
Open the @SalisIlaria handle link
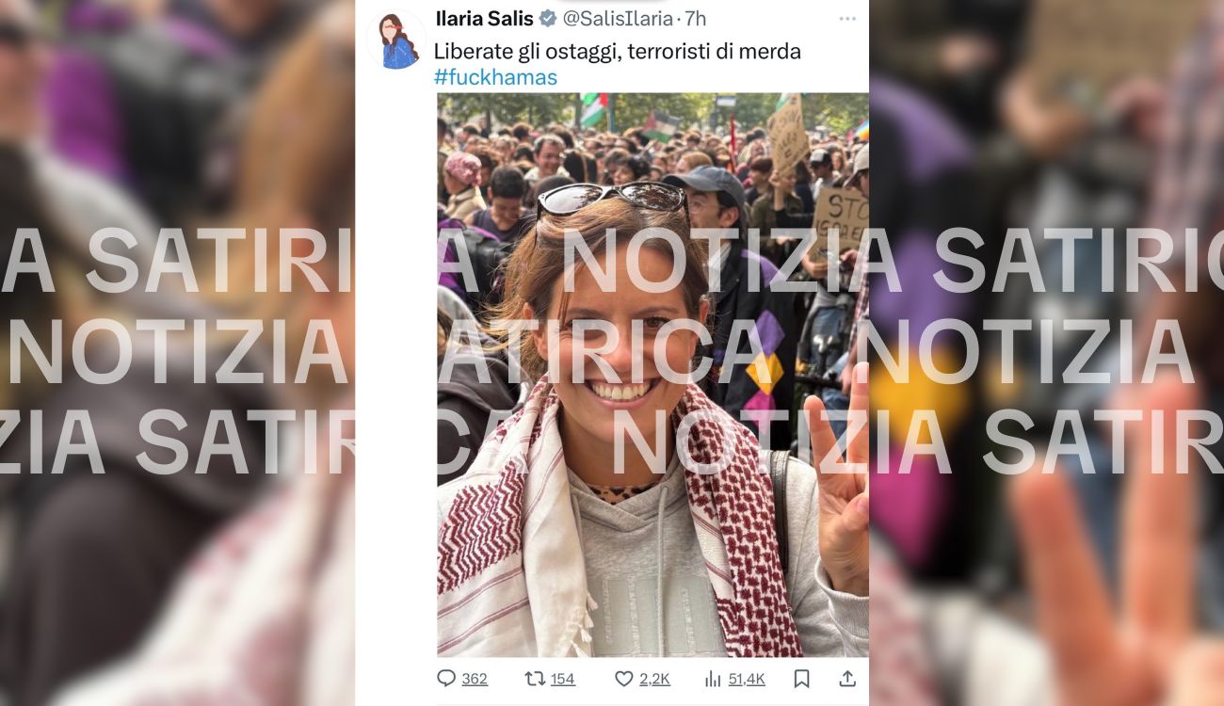pyautogui.click(x=618, y=18)
